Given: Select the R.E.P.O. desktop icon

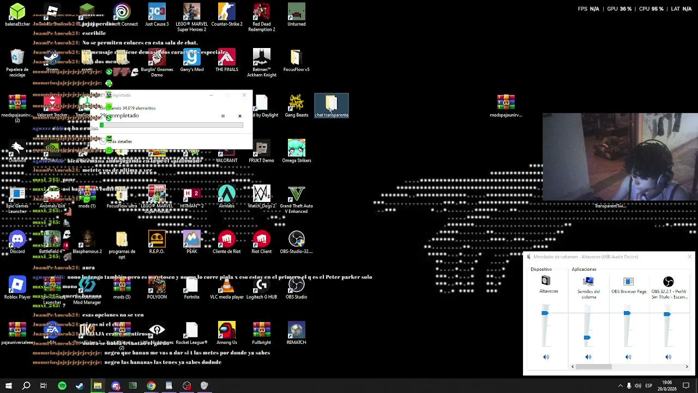Looking at the screenshot, I should coord(157,242).
